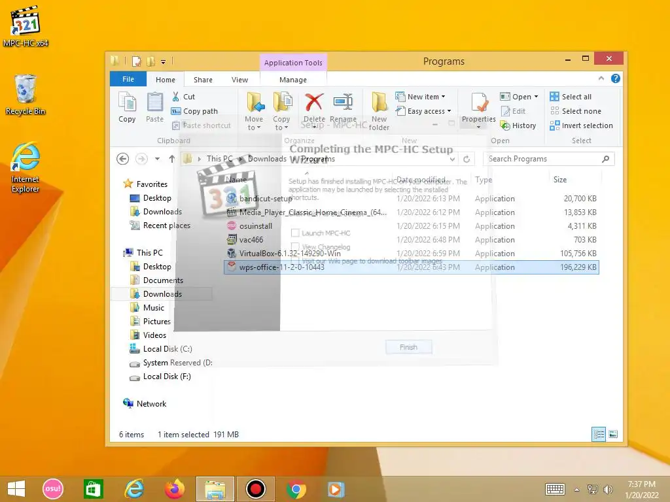Open the File menu tab

point(128,79)
